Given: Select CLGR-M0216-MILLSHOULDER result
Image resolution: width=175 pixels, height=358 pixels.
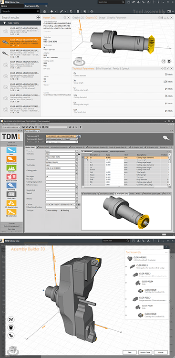Looking at the screenshot, I should tap(21, 76).
